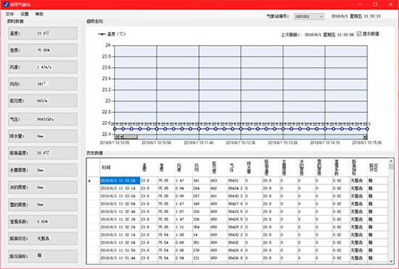399x269 pixels.
Task: Click the y-axis label 23.8
Action: (106, 56)
